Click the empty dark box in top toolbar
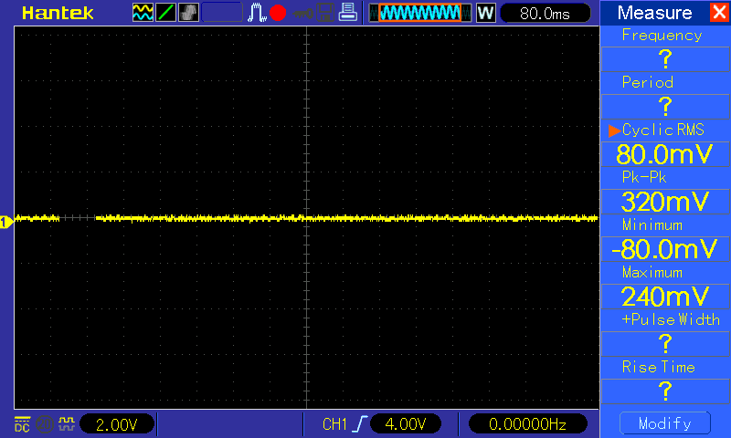Image resolution: width=731 pixels, height=438 pixels. click(222, 13)
